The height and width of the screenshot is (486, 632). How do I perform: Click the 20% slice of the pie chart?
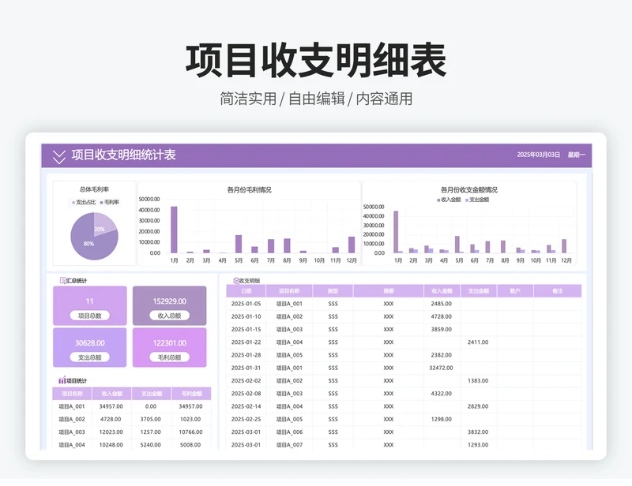[103, 224]
